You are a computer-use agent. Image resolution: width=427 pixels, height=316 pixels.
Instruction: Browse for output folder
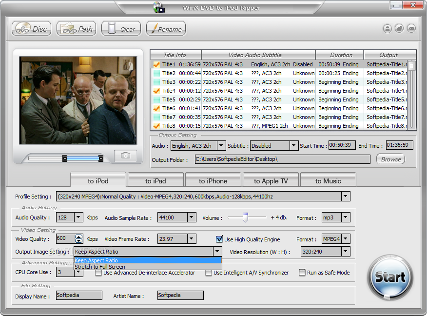tap(391, 159)
